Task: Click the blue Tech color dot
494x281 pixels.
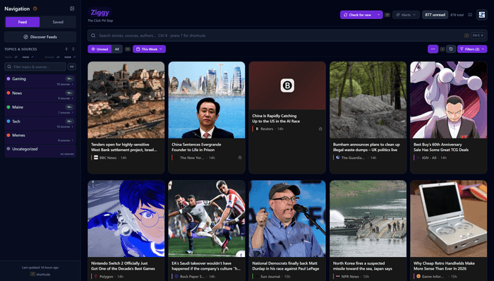Action: 8,121
